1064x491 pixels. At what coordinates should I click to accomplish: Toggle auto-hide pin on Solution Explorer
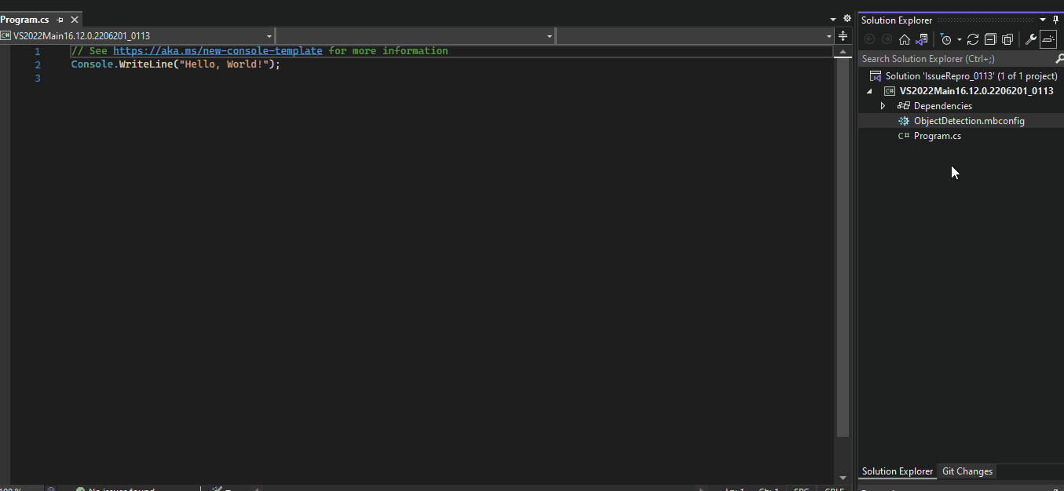(x=1056, y=20)
